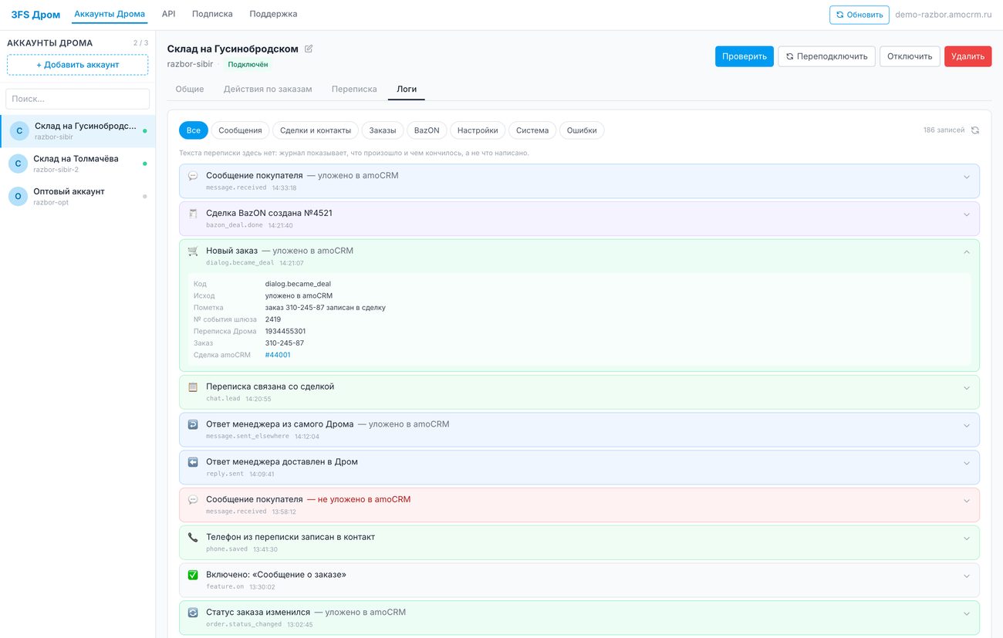Show only Ошибки log entries
The image size is (1003, 638).
[x=582, y=130]
